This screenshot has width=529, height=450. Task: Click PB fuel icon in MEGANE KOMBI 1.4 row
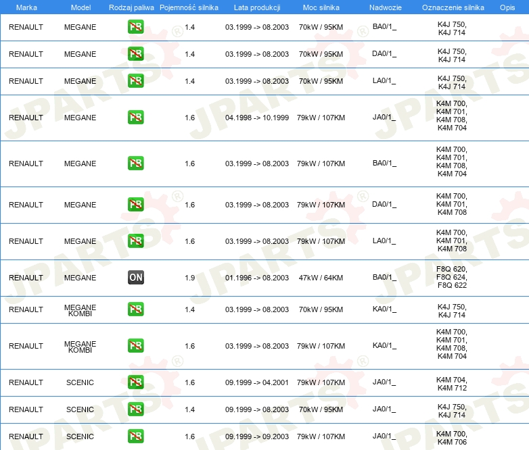[135, 309]
